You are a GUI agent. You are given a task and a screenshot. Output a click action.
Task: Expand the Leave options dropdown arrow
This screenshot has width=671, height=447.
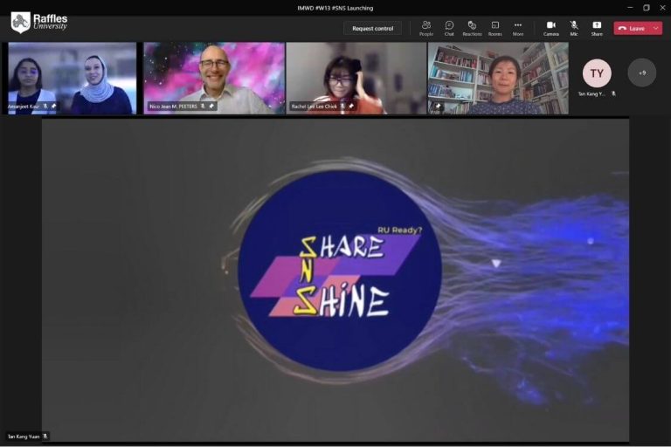[x=655, y=28]
